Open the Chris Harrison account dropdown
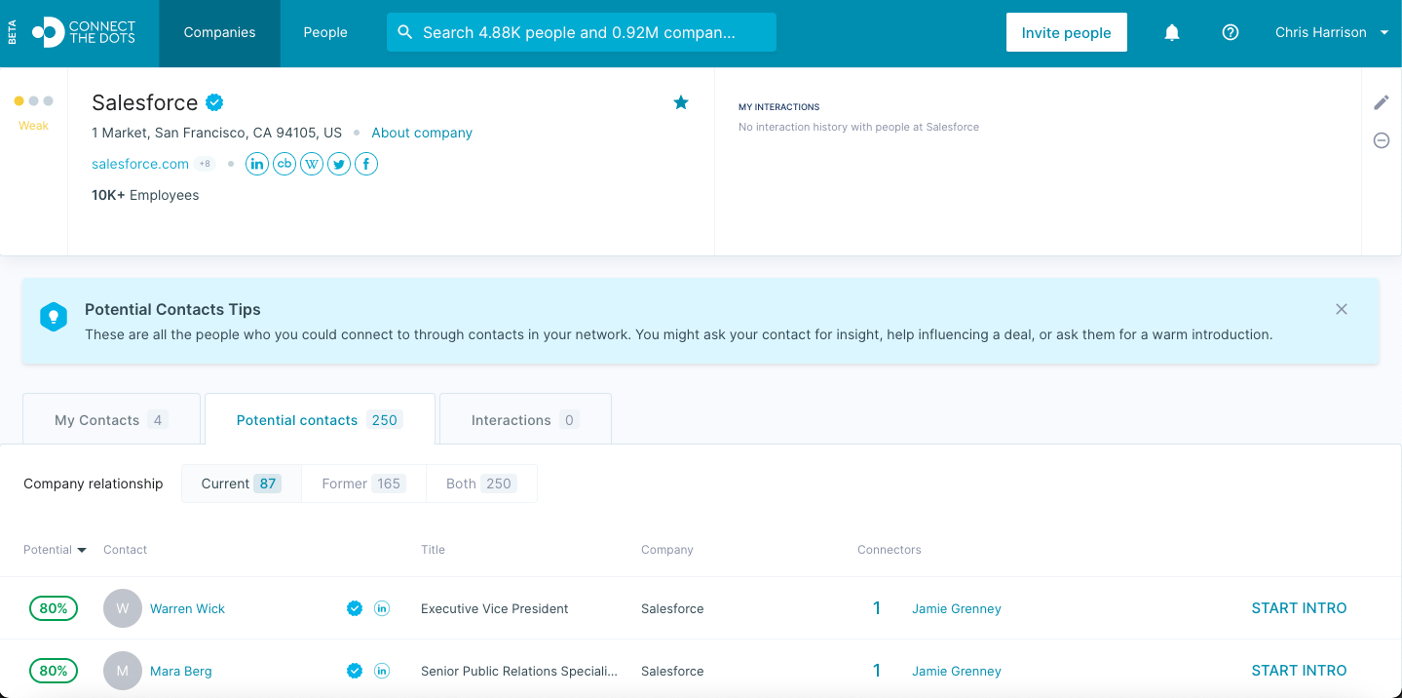 pyautogui.click(x=1332, y=32)
